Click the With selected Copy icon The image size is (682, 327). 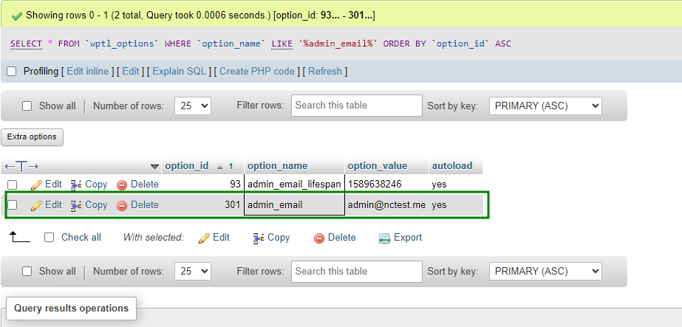pyautogui.click(x=259, y=238)
